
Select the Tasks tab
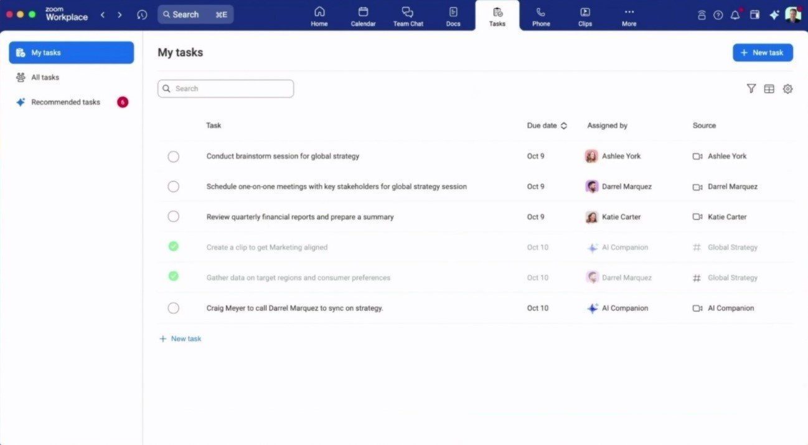click(497, 16)
